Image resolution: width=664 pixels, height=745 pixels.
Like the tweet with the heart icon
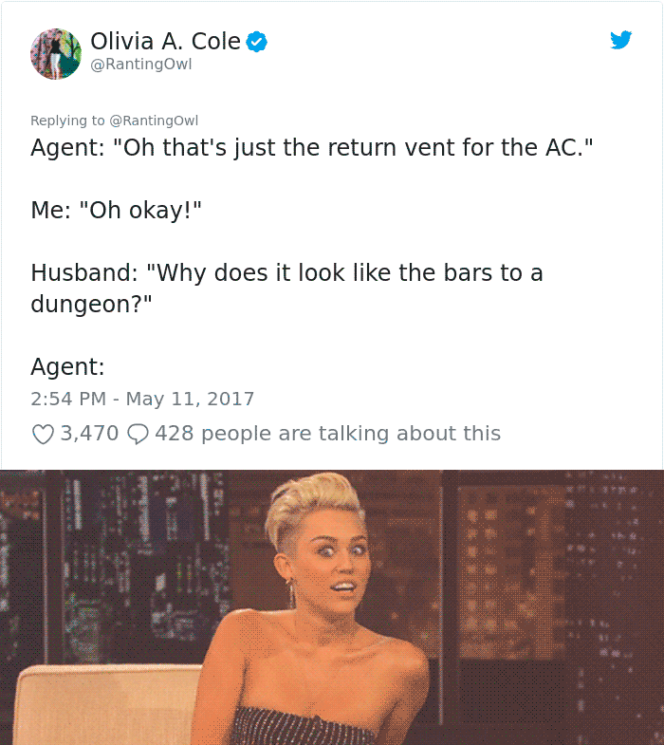[x=43, y=434]
